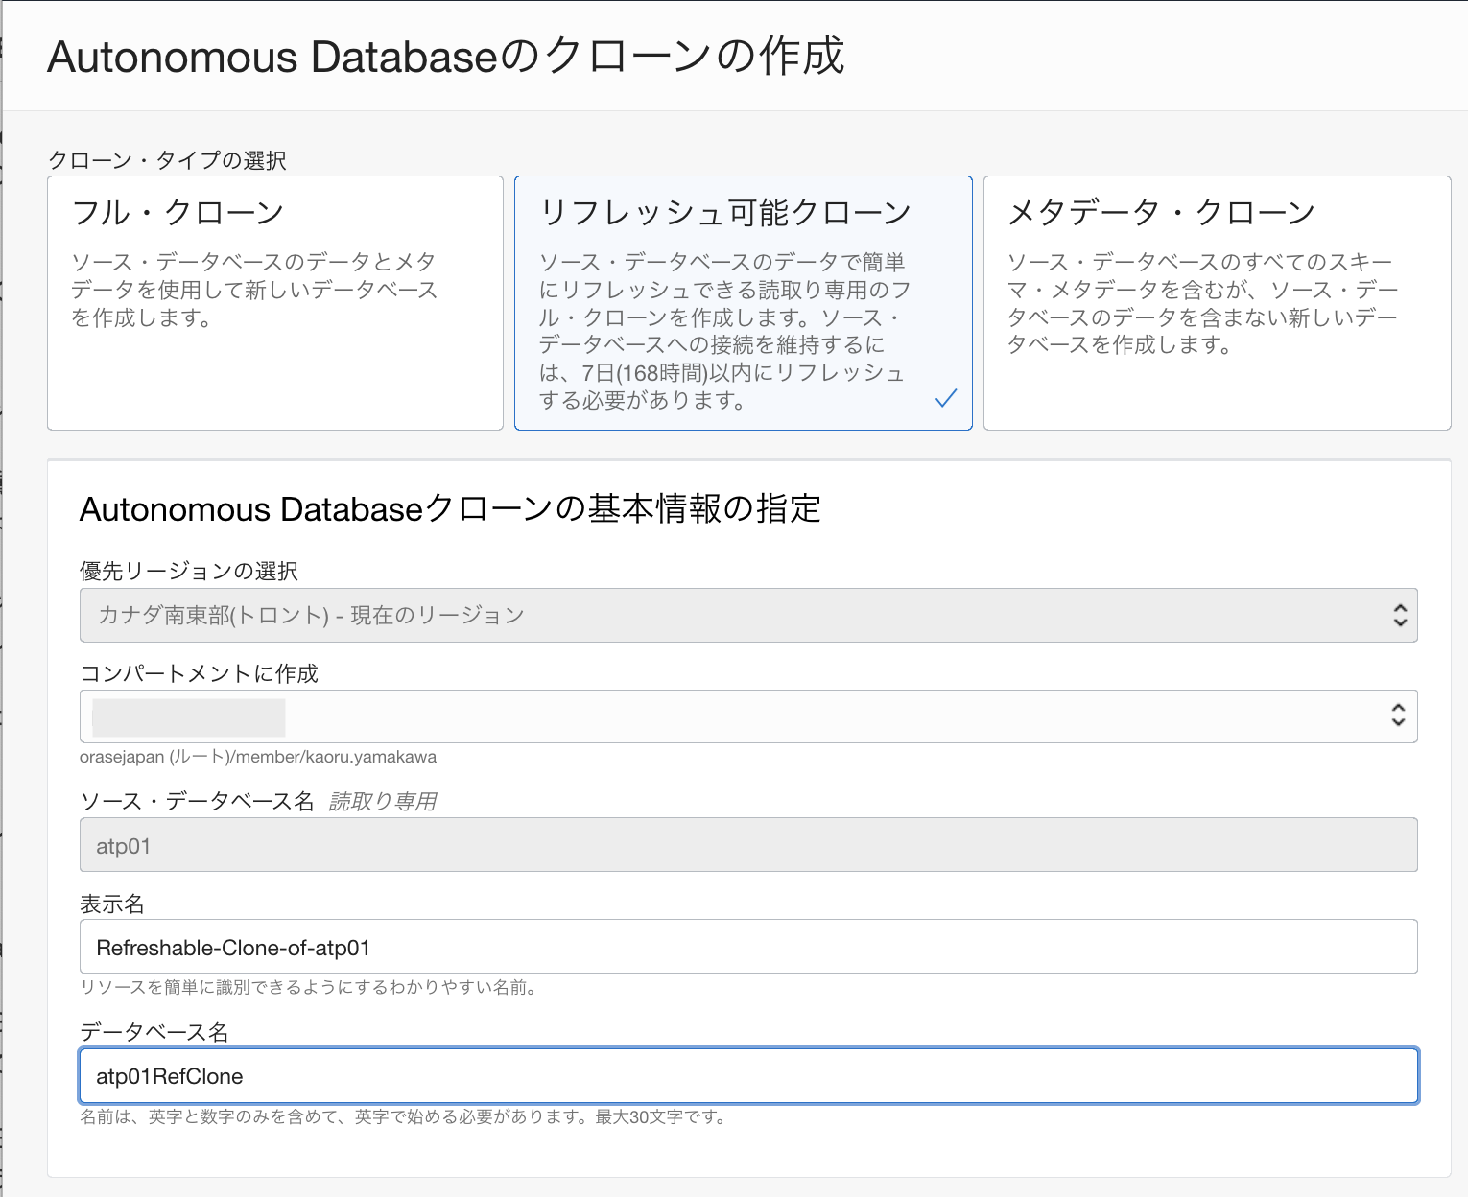Click the orasejapan compartment path text
Screen dimensions: 1468x1197
click(257, 757)
